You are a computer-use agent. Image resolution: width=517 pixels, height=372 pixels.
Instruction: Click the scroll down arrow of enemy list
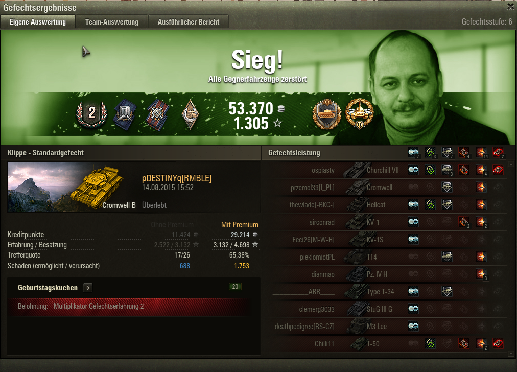(x=511, y=354)
